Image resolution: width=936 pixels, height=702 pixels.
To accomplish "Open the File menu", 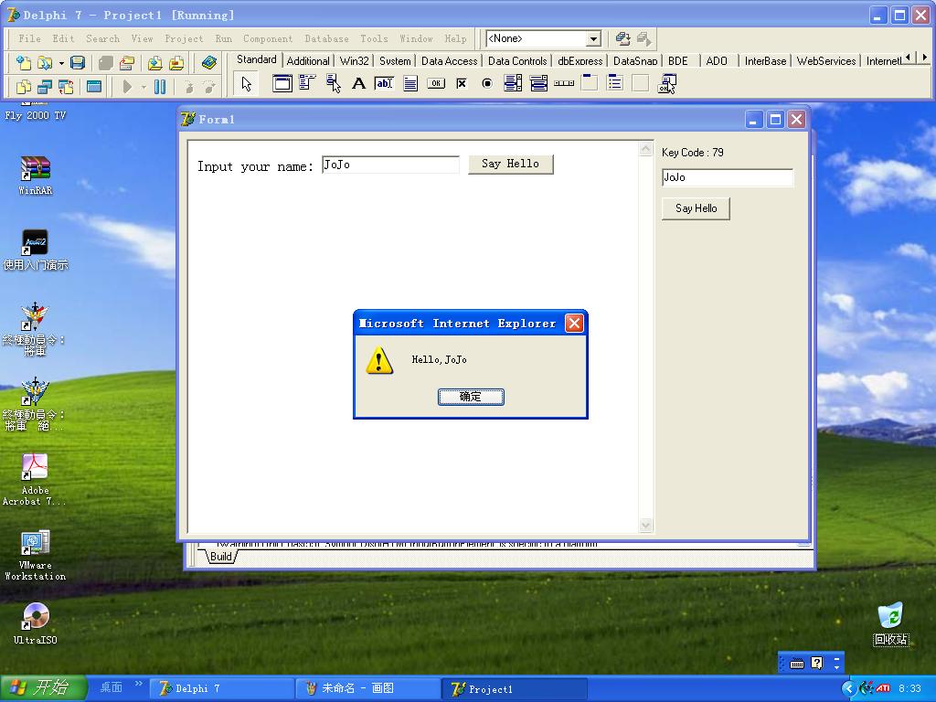I will (x=30, y=38).
